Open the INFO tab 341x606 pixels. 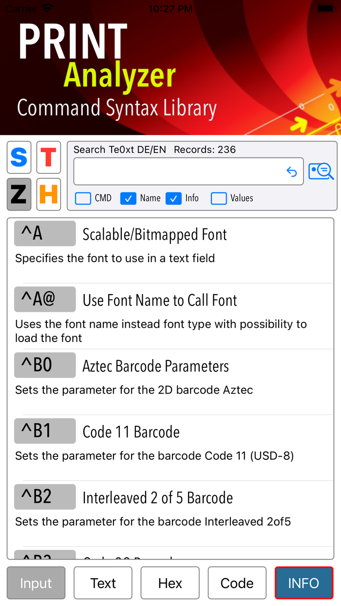pos(304,583)
